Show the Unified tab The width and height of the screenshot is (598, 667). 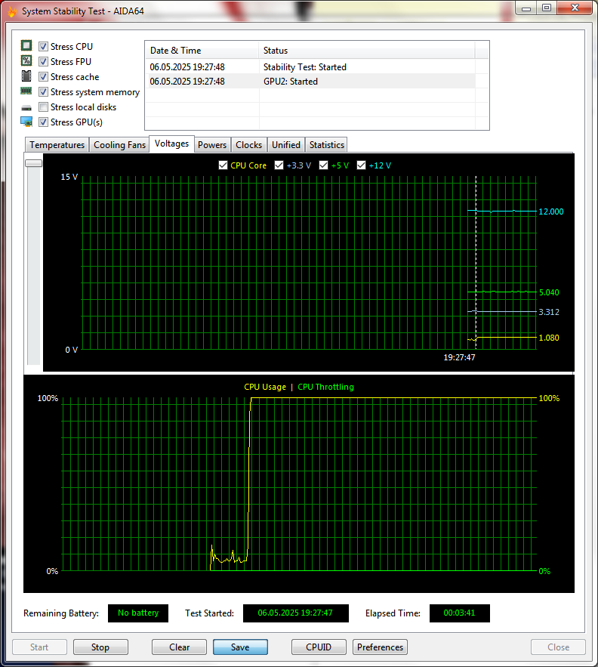coord(286,144)
